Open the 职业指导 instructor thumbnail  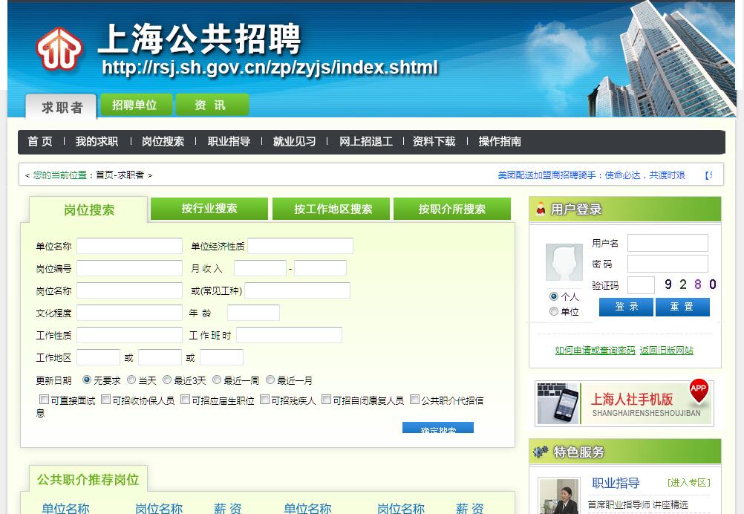(x=558, y=495)
